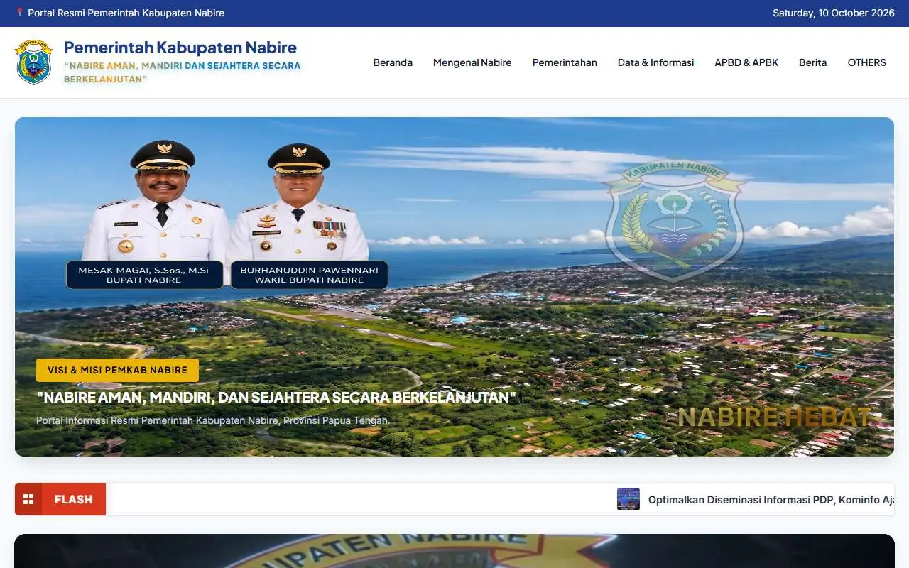
Task: Open the Data & Informasi menu
Action: pos(655,62)
